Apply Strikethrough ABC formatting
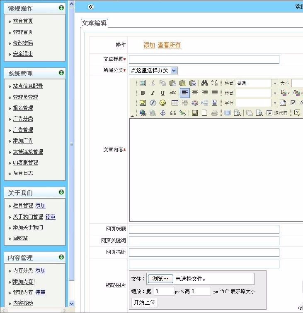The image size is (303, 313). (x=173, y=93)
